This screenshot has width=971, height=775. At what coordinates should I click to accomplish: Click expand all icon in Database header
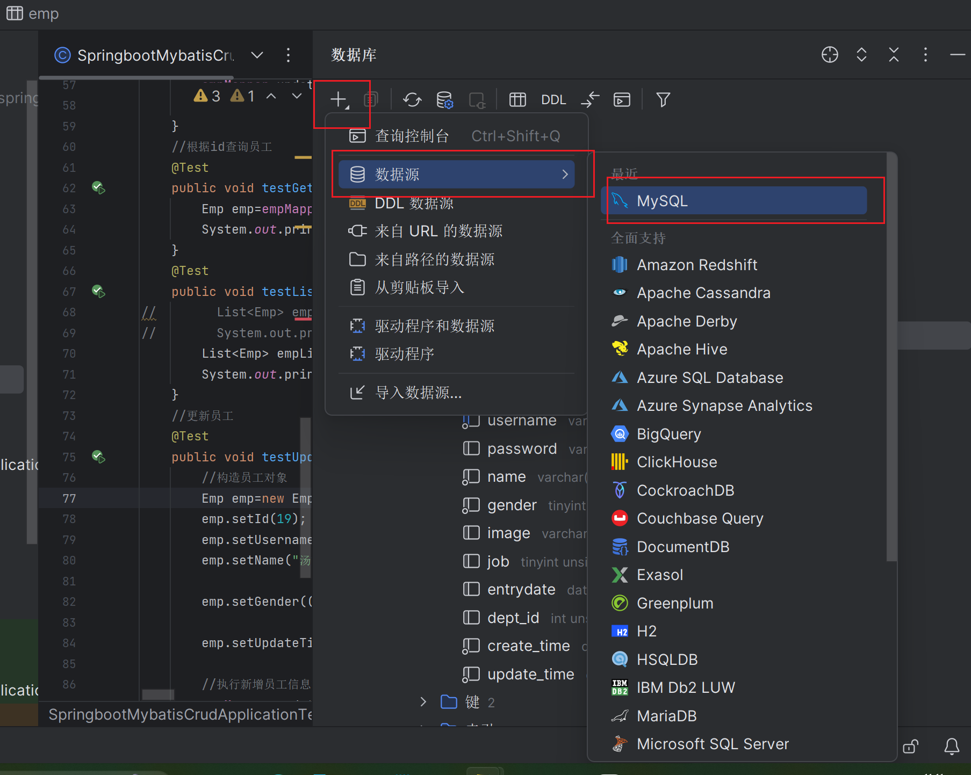861,55
